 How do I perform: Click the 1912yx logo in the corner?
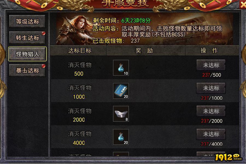229,157
